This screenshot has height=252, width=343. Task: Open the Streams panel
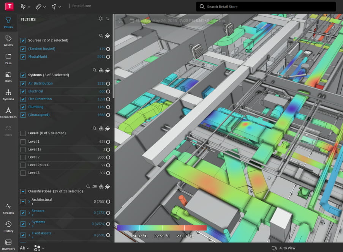[x=8, y=208]
